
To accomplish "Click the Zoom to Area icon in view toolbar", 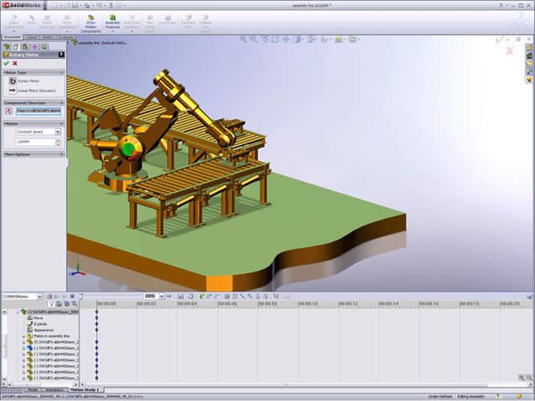I will (254, 39).
